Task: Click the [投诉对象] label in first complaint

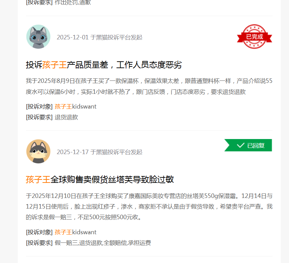Action: (x=39, y=107)
